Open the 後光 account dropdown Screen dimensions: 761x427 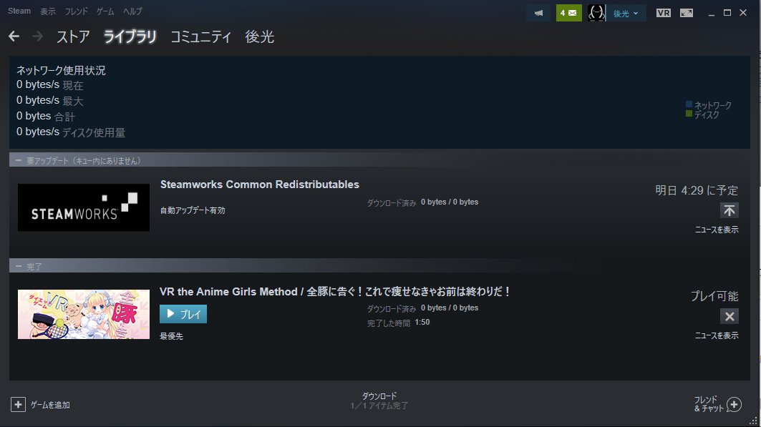click(x=626, y=13)
